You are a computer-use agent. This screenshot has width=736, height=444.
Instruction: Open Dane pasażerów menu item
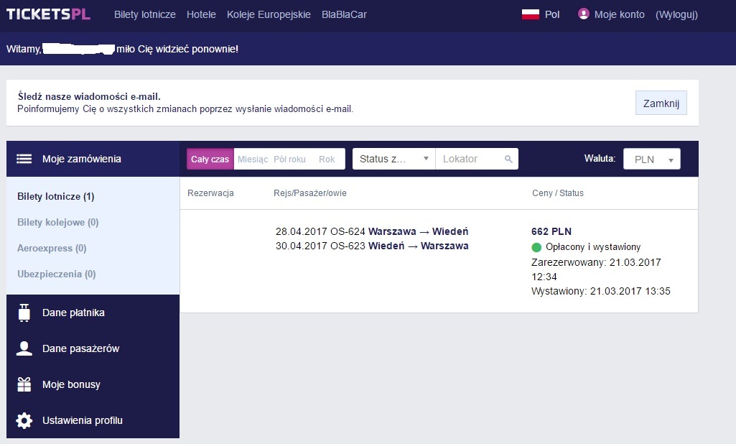tap(93, 348)
